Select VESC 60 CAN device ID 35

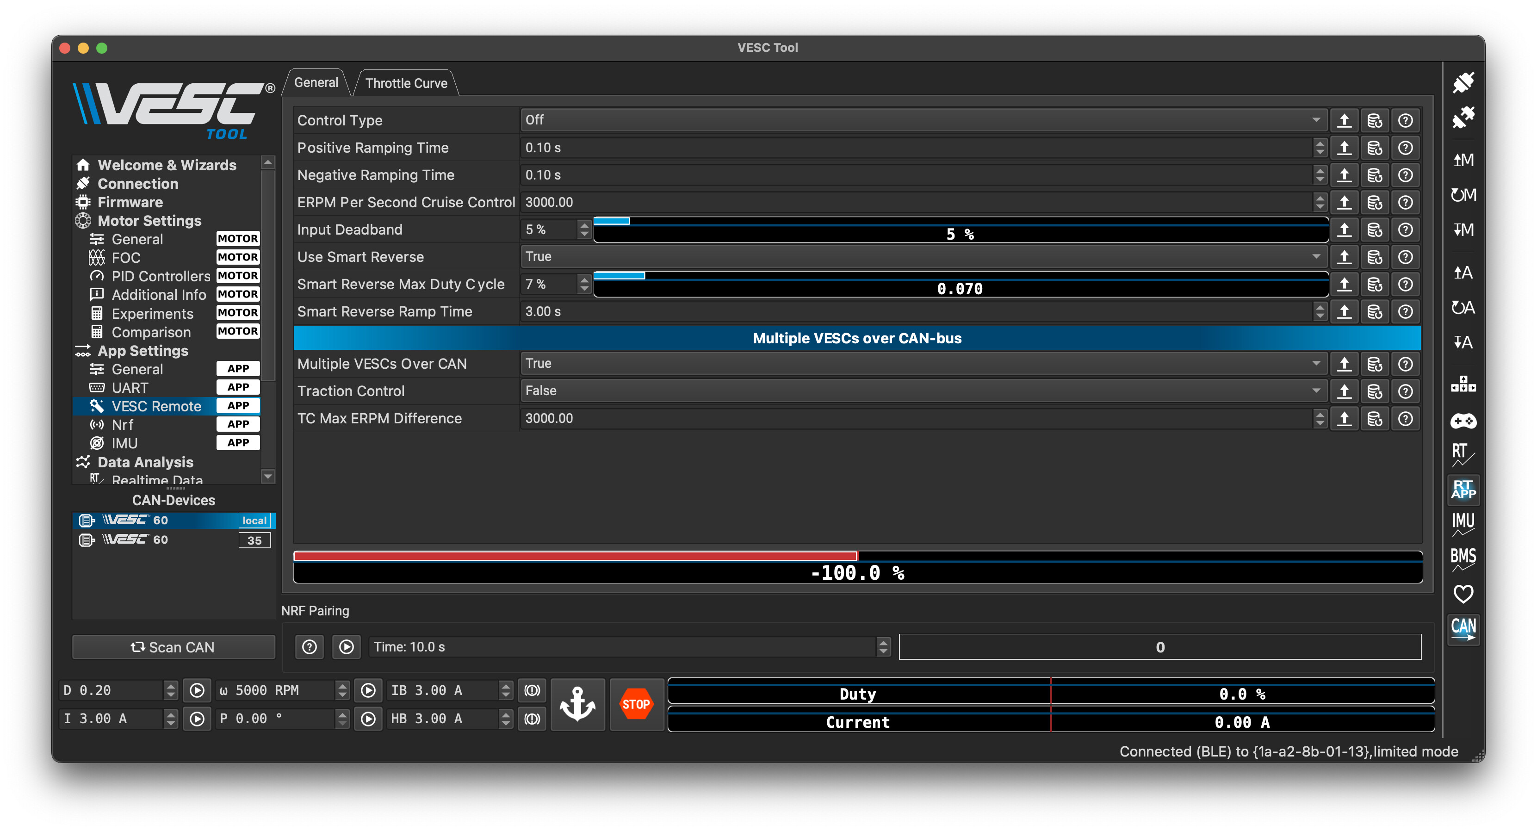[x=173, y=540]
